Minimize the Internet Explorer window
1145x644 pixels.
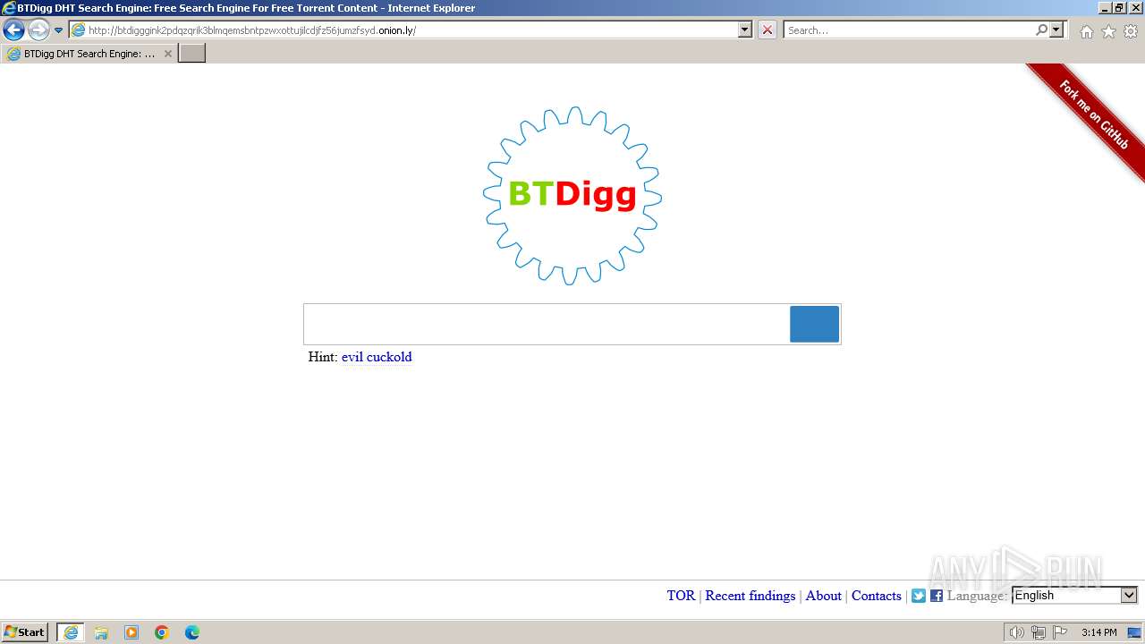click(x=1104, y=7)
